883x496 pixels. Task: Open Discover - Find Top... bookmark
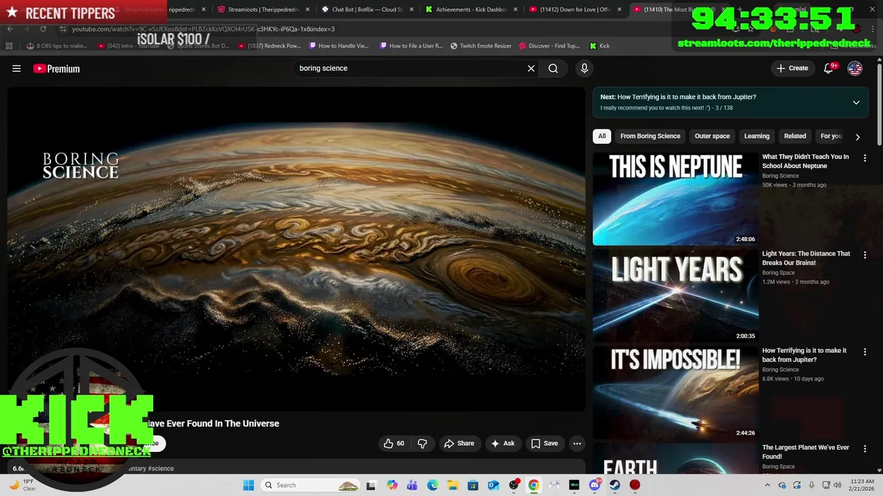(549, 46)
